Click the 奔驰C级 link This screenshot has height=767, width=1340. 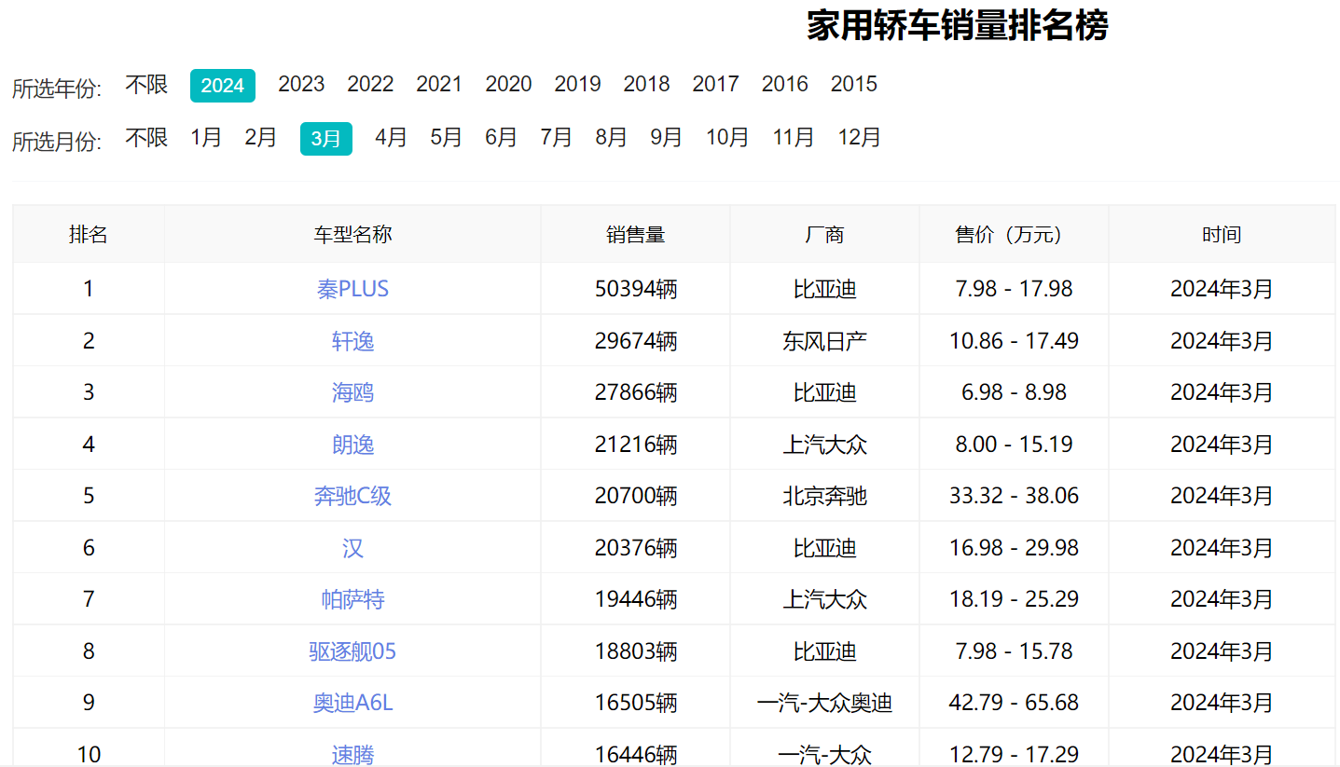pyautogui.click(x=352, y=496)
